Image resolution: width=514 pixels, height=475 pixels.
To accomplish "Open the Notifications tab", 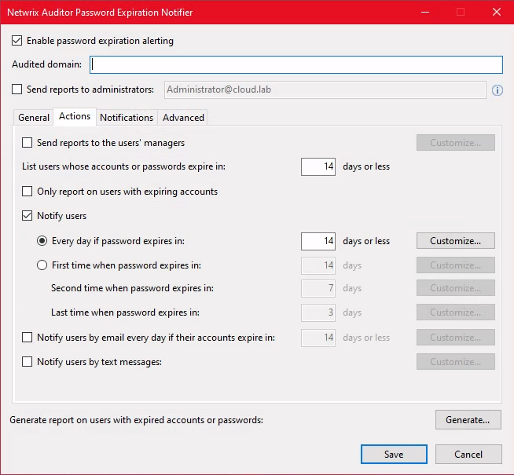I will coord(127,118).
